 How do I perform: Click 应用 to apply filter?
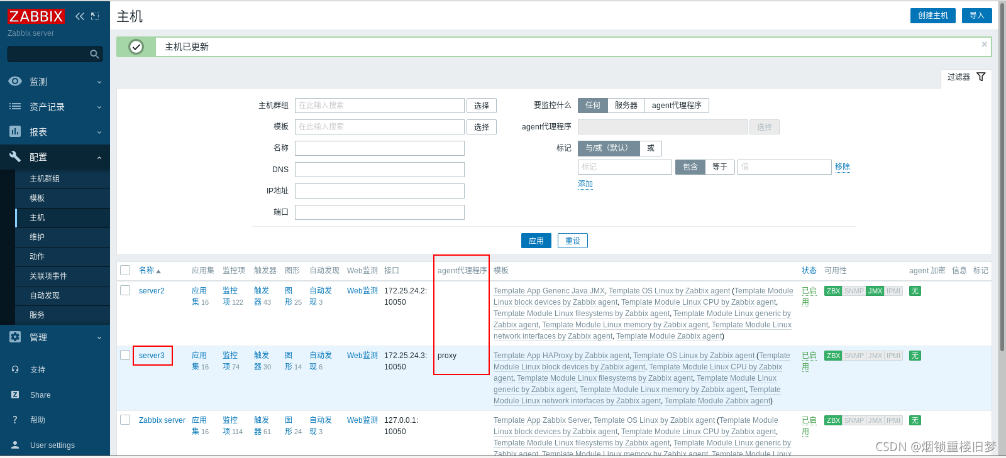(536, 241)
